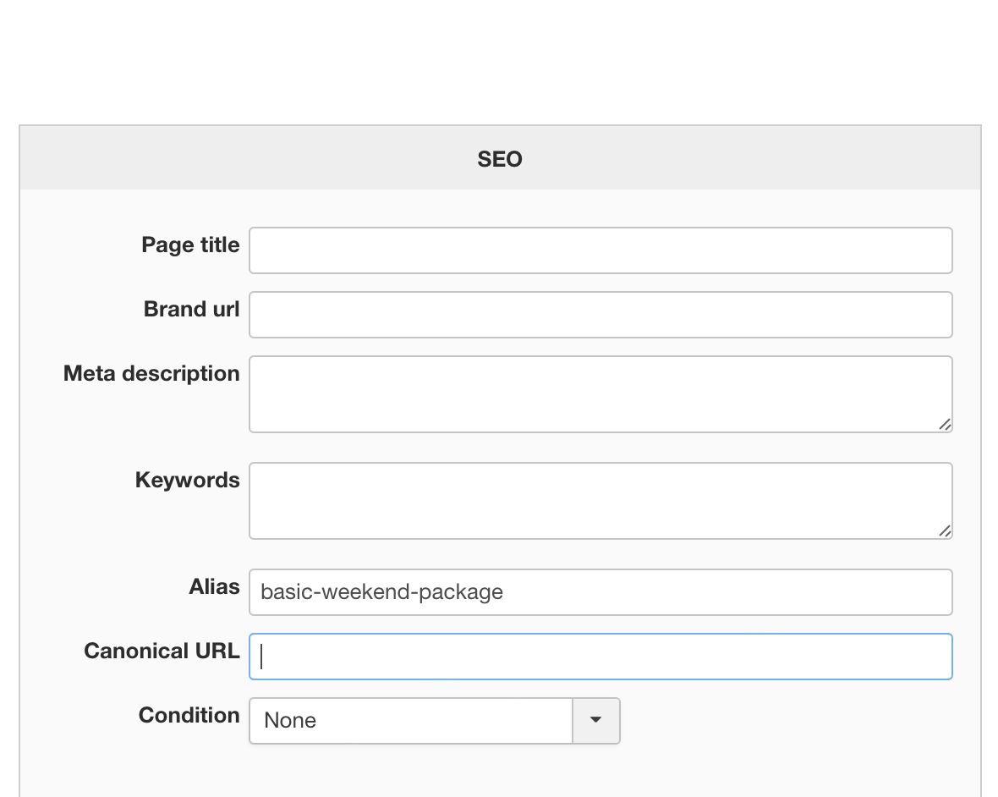Click the Keywords textarea resize grip

click(945, 531)
